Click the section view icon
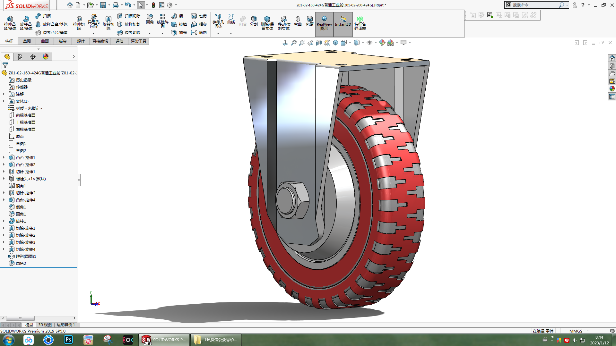The image size is (616, 346). (319, 43)
